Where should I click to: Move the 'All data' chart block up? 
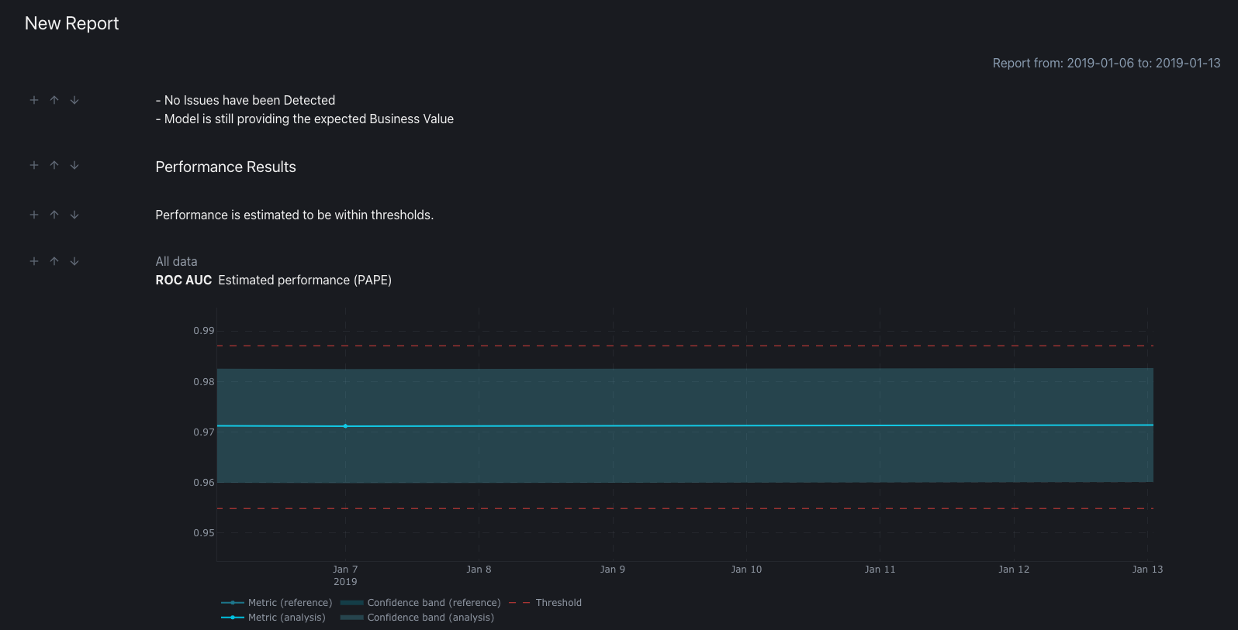point(54,261)
